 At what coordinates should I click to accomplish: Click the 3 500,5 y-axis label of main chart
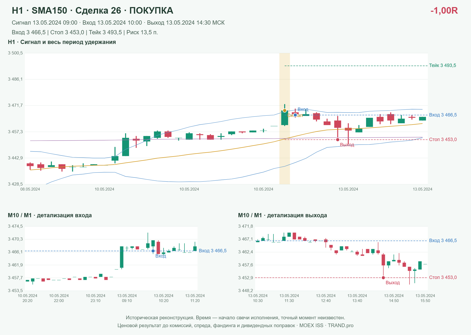pyautogui.click(x=15, y=53)
